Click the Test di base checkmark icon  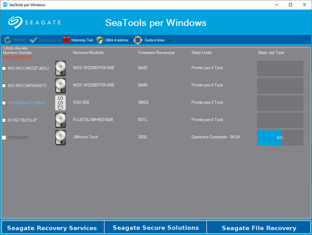33,40
